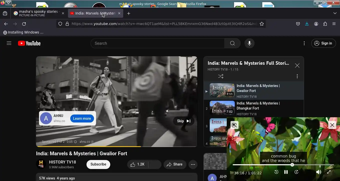
Task: Open the Firefox downloads panel
Action: (307, 24)
